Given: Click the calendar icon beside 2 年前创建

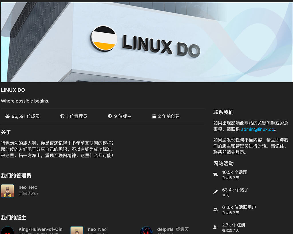Looking at the screenshot, I should click(154, 116).
